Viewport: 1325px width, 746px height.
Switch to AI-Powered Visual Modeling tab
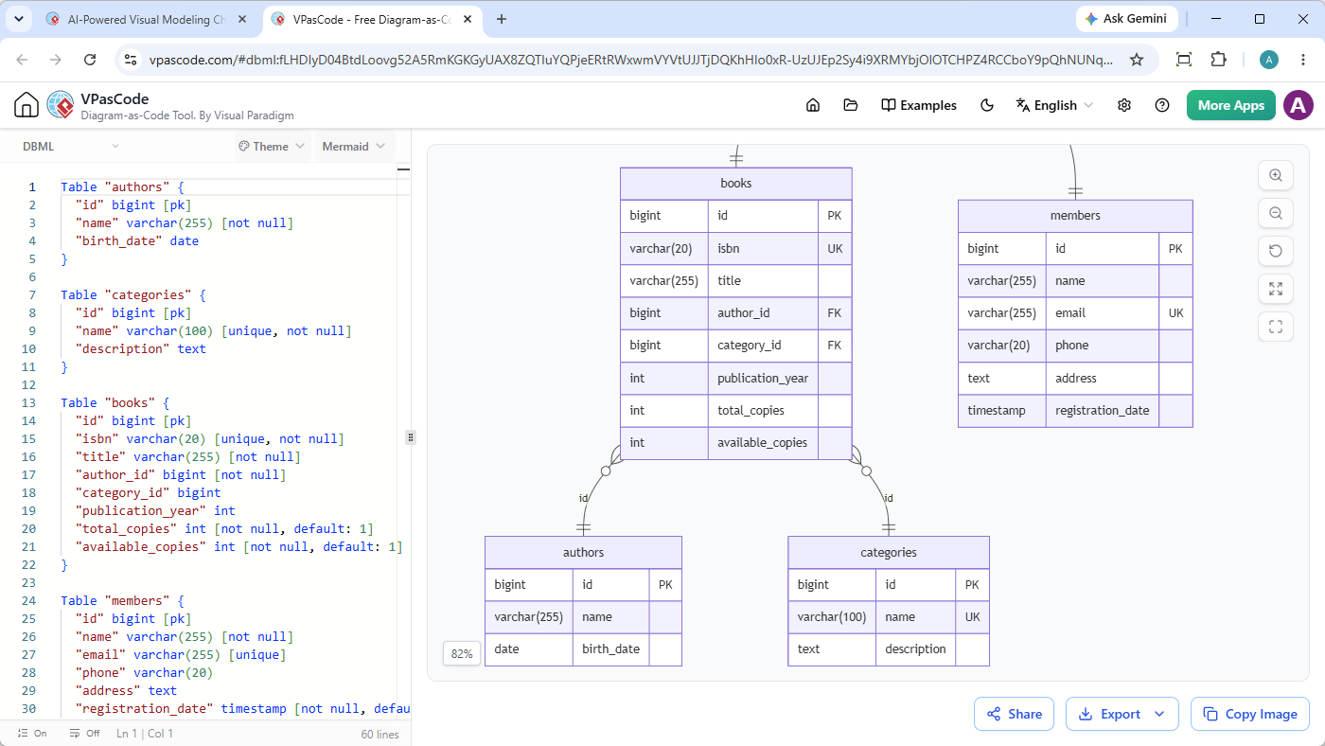147,19
